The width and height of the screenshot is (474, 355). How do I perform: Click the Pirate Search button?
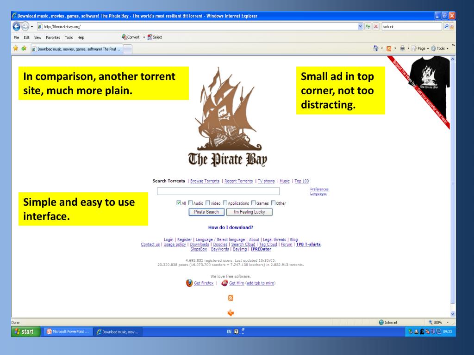(x=206, y=212)
